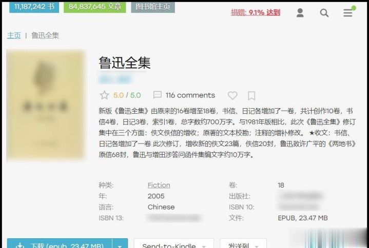This screenshot has width=369, height=248.
Task: Click the 116 comments link
Action: pos(190,95)
